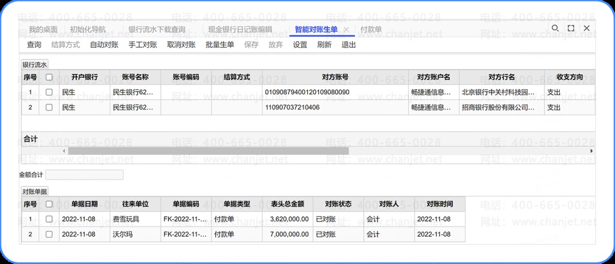
Task: Click the horizontal scrollbar right arrow
Action: [592, 151]
